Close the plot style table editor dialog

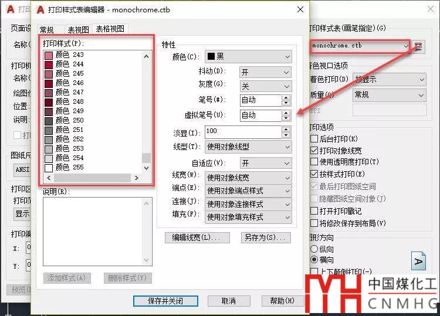300,10
